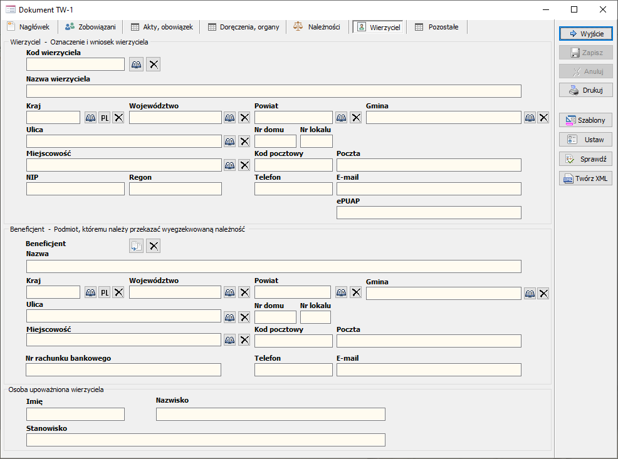The width and height of the screenshot is (618, 459).
Task: Run the Sprawdź validation button
Action: (x=585, y=159)
